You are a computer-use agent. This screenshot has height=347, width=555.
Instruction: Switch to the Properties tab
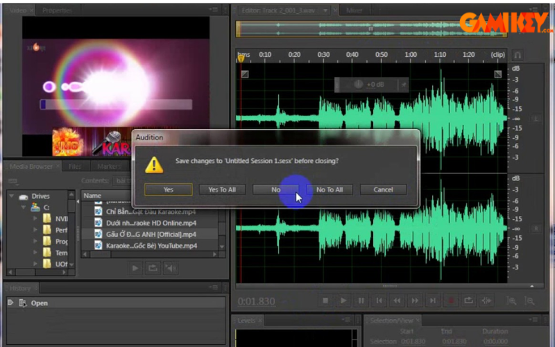click(x=57, y=10)
